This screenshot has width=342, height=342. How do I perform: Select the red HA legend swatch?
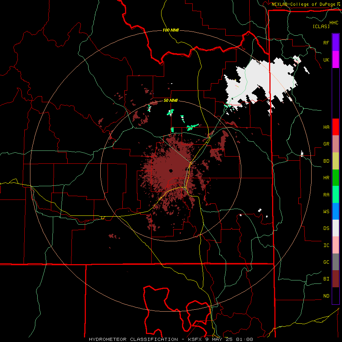[x=336, y=127]
